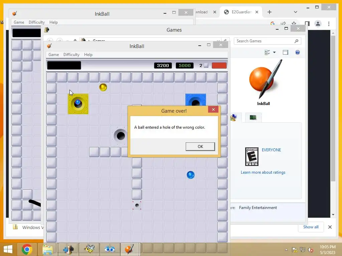
Task: Switch to the first details tab in the Games pane
Action: (235, 118)
